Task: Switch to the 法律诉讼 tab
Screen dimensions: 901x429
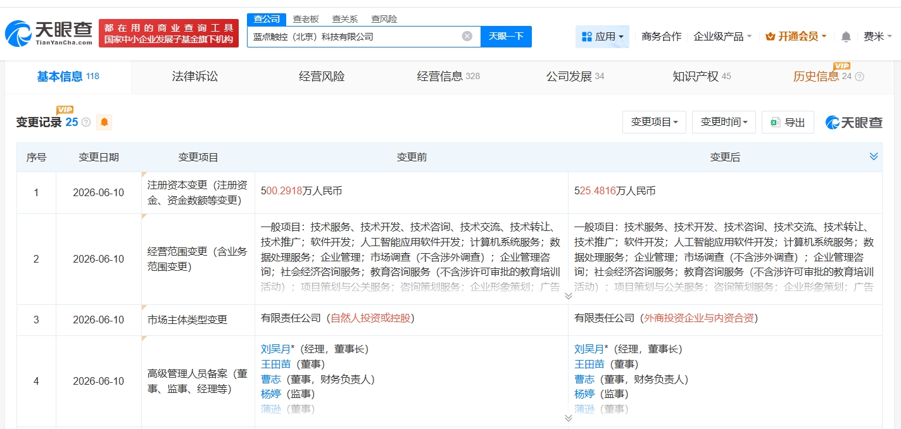Action: click(195, 77)
